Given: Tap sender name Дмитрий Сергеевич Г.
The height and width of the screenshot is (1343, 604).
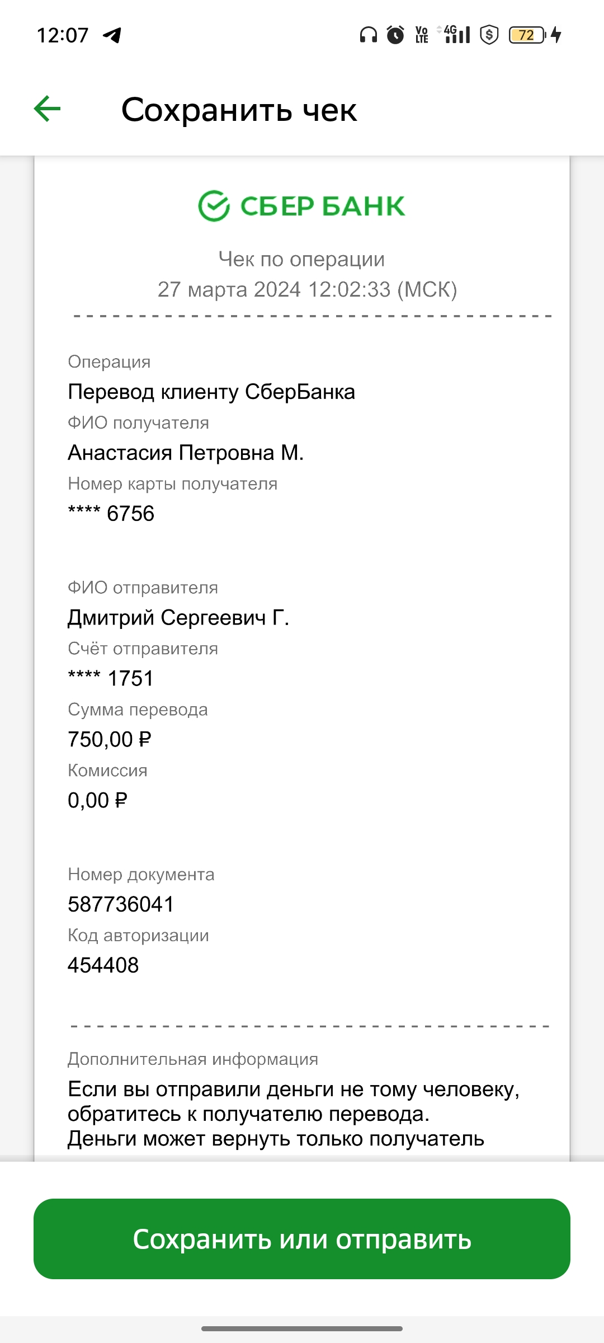Looking at the screenshot, I should pyautogui.click(x=178, y=618).
